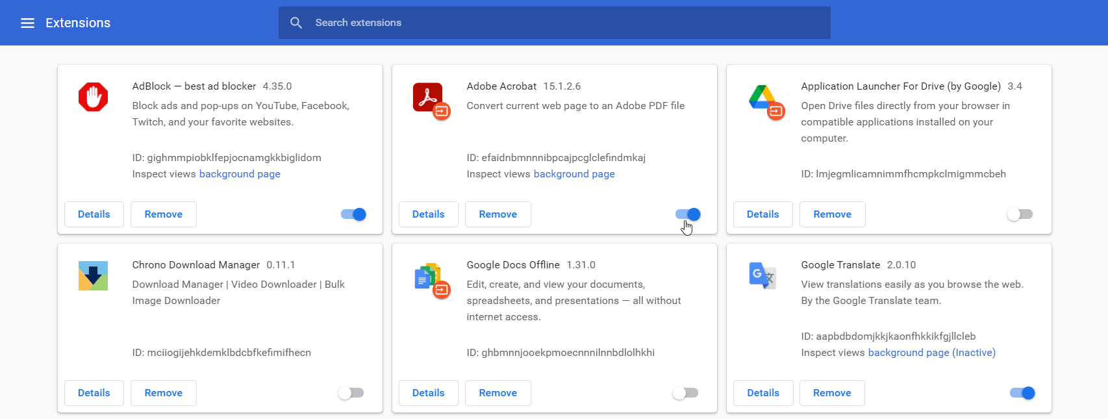
Task: Open Details for Adobe Acrobat
Action: pos(429,214)
